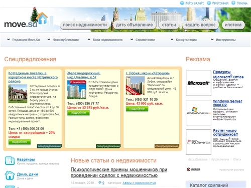This screenshot has width=251, height=188.
Task: Open Аферы с недвижимостью category link
Action: tap(139, 183)
